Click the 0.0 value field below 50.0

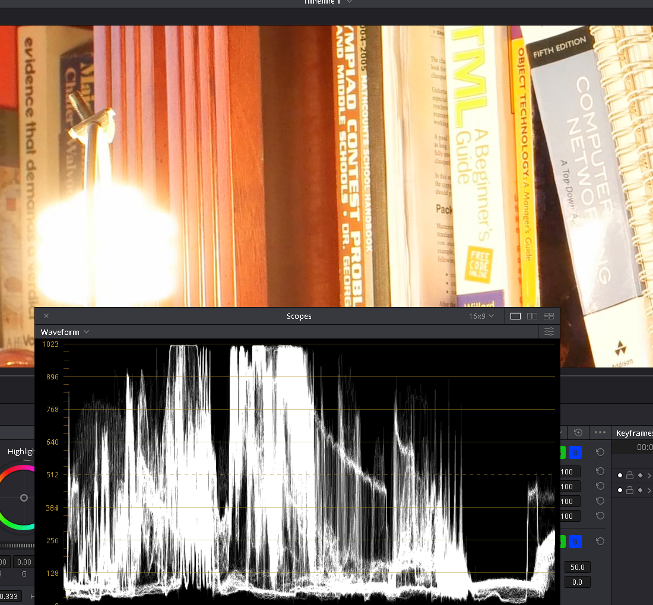[x=577, y=582]
